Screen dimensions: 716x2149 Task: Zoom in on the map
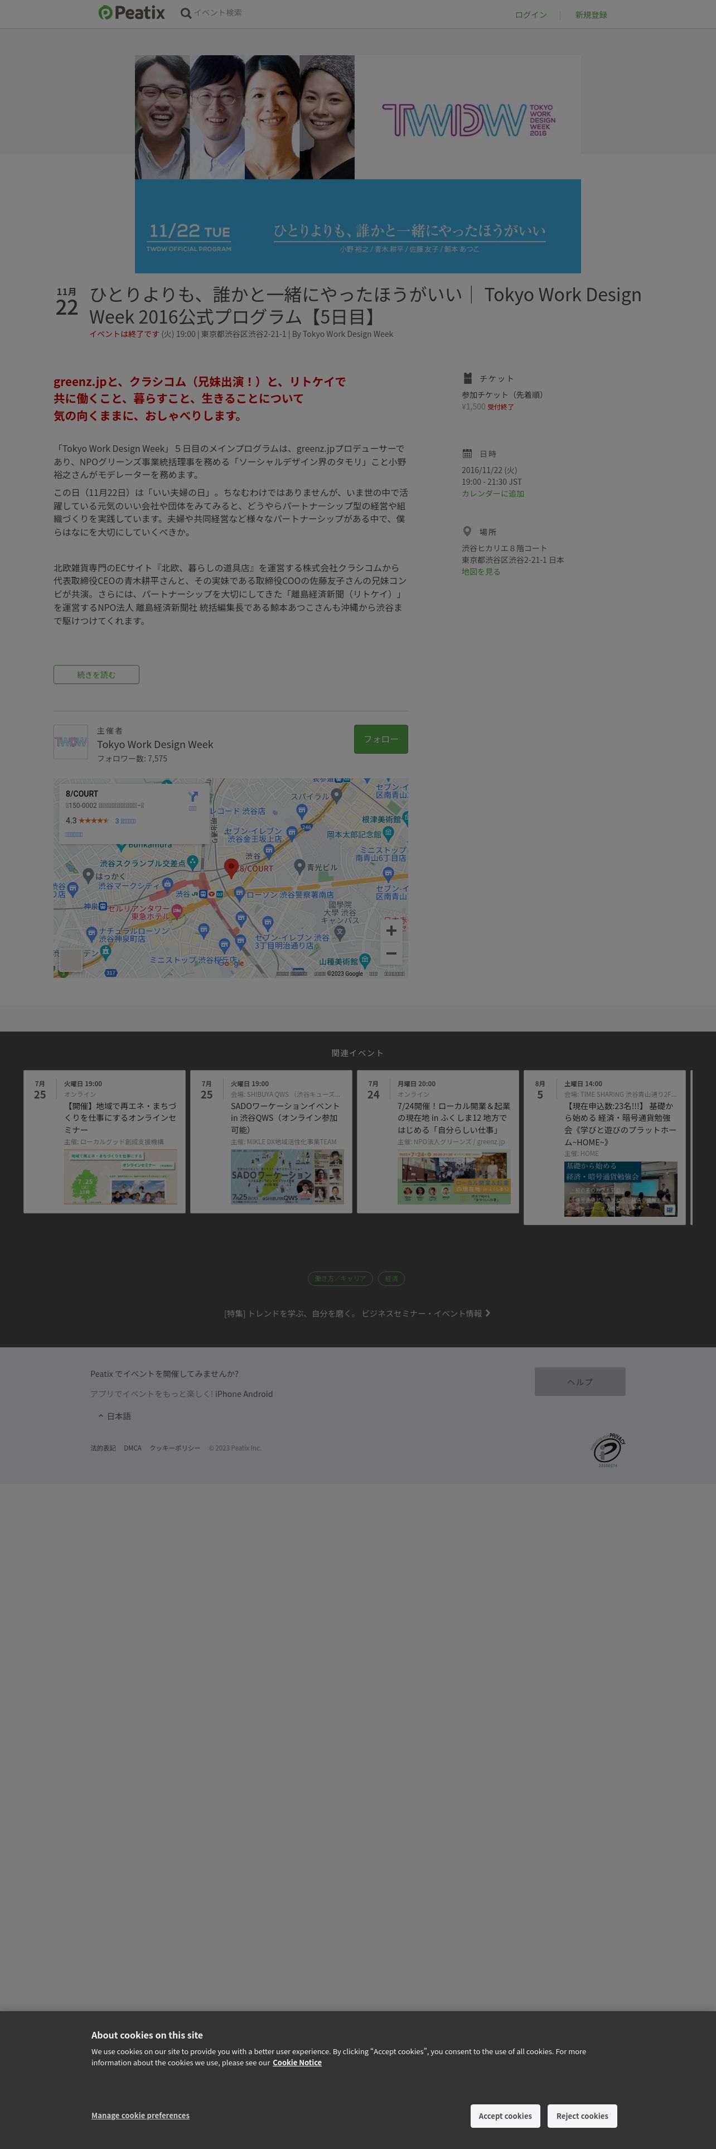(x=391, y=931)
